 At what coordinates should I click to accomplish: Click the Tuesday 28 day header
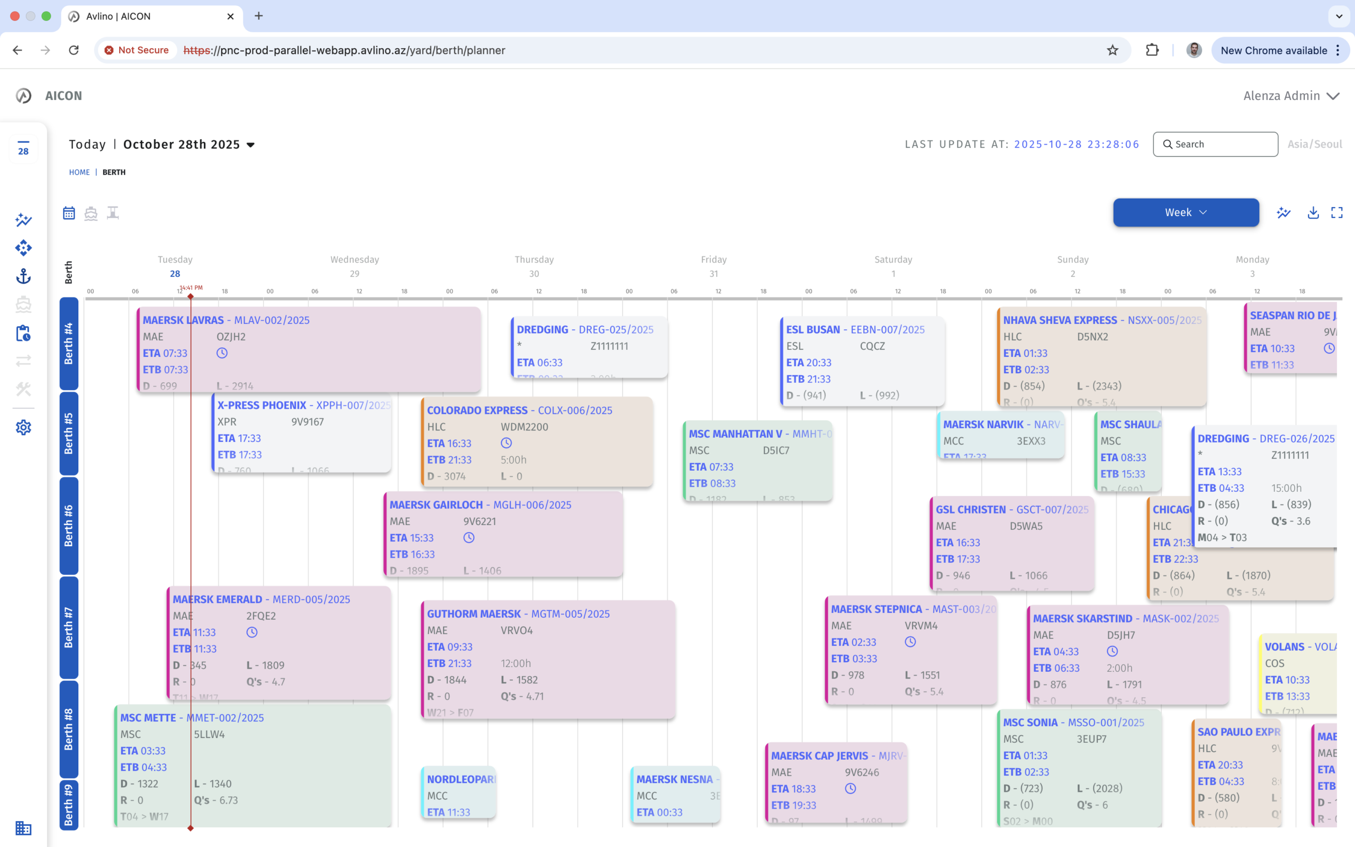[175, 267]
